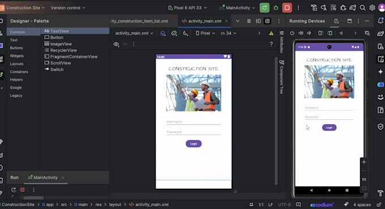This screenshot has width=385, height=209.
Task: Click emulator rotate left icon
Action: tap(320, 33)
